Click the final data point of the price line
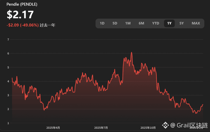The width and height of the screenshot is (210, 132). [x=203, y=105]
